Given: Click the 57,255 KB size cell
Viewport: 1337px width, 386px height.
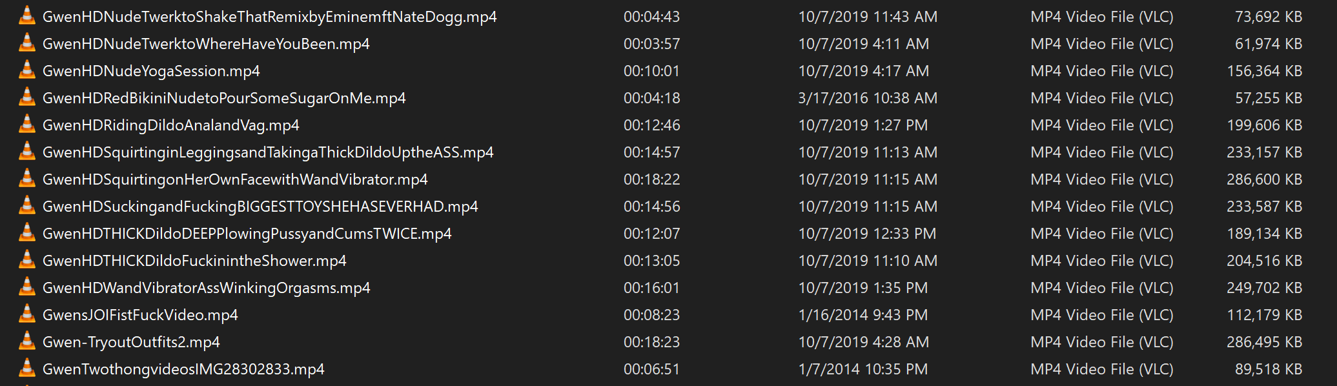Looking at the screenshot, I should point(1269,98).
